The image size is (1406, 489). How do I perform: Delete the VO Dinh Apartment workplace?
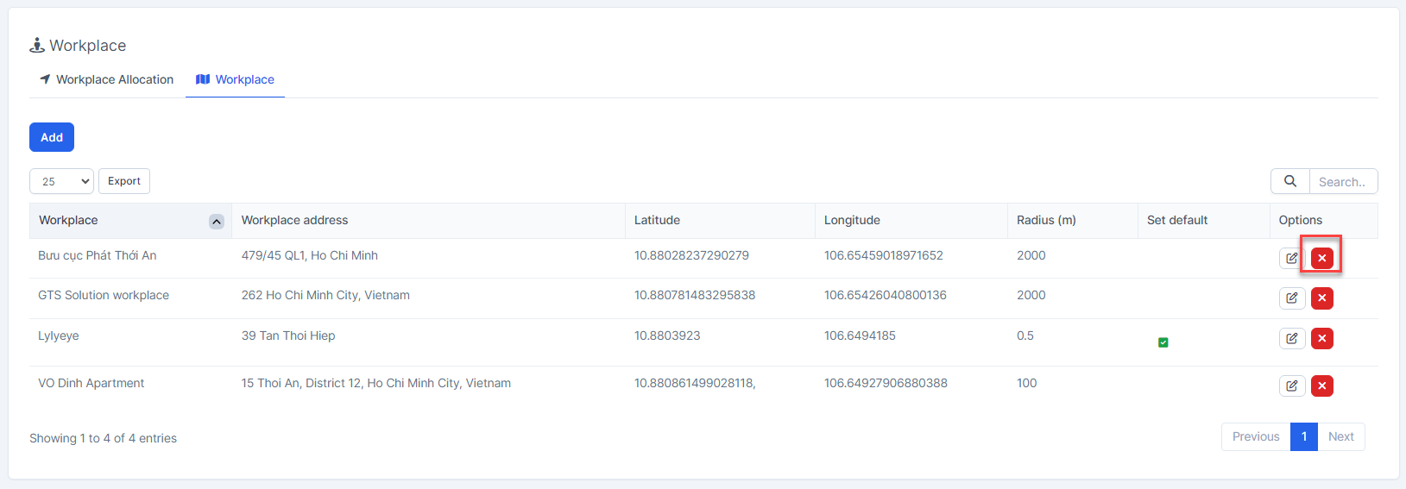(x=1321, y=386)
